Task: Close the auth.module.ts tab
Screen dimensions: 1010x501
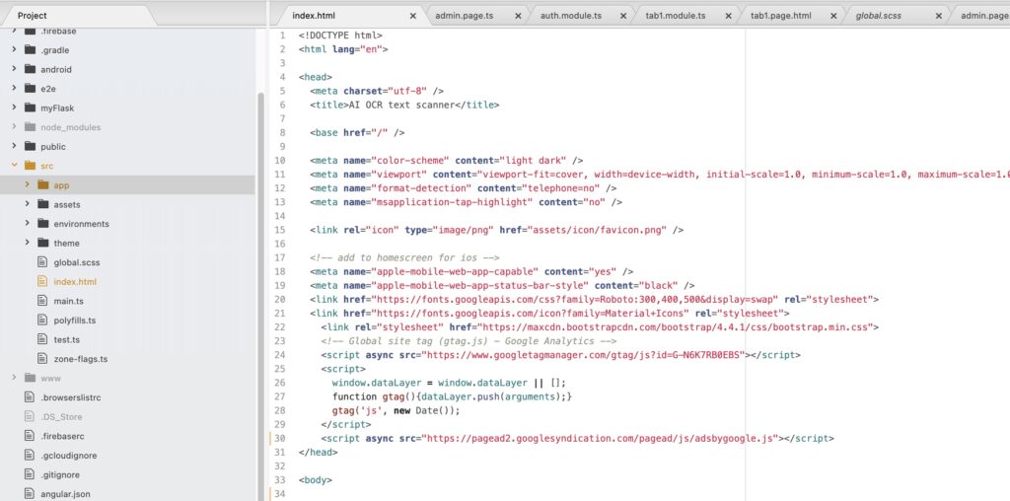Action: pyautogui.click(x=623, y=16)
